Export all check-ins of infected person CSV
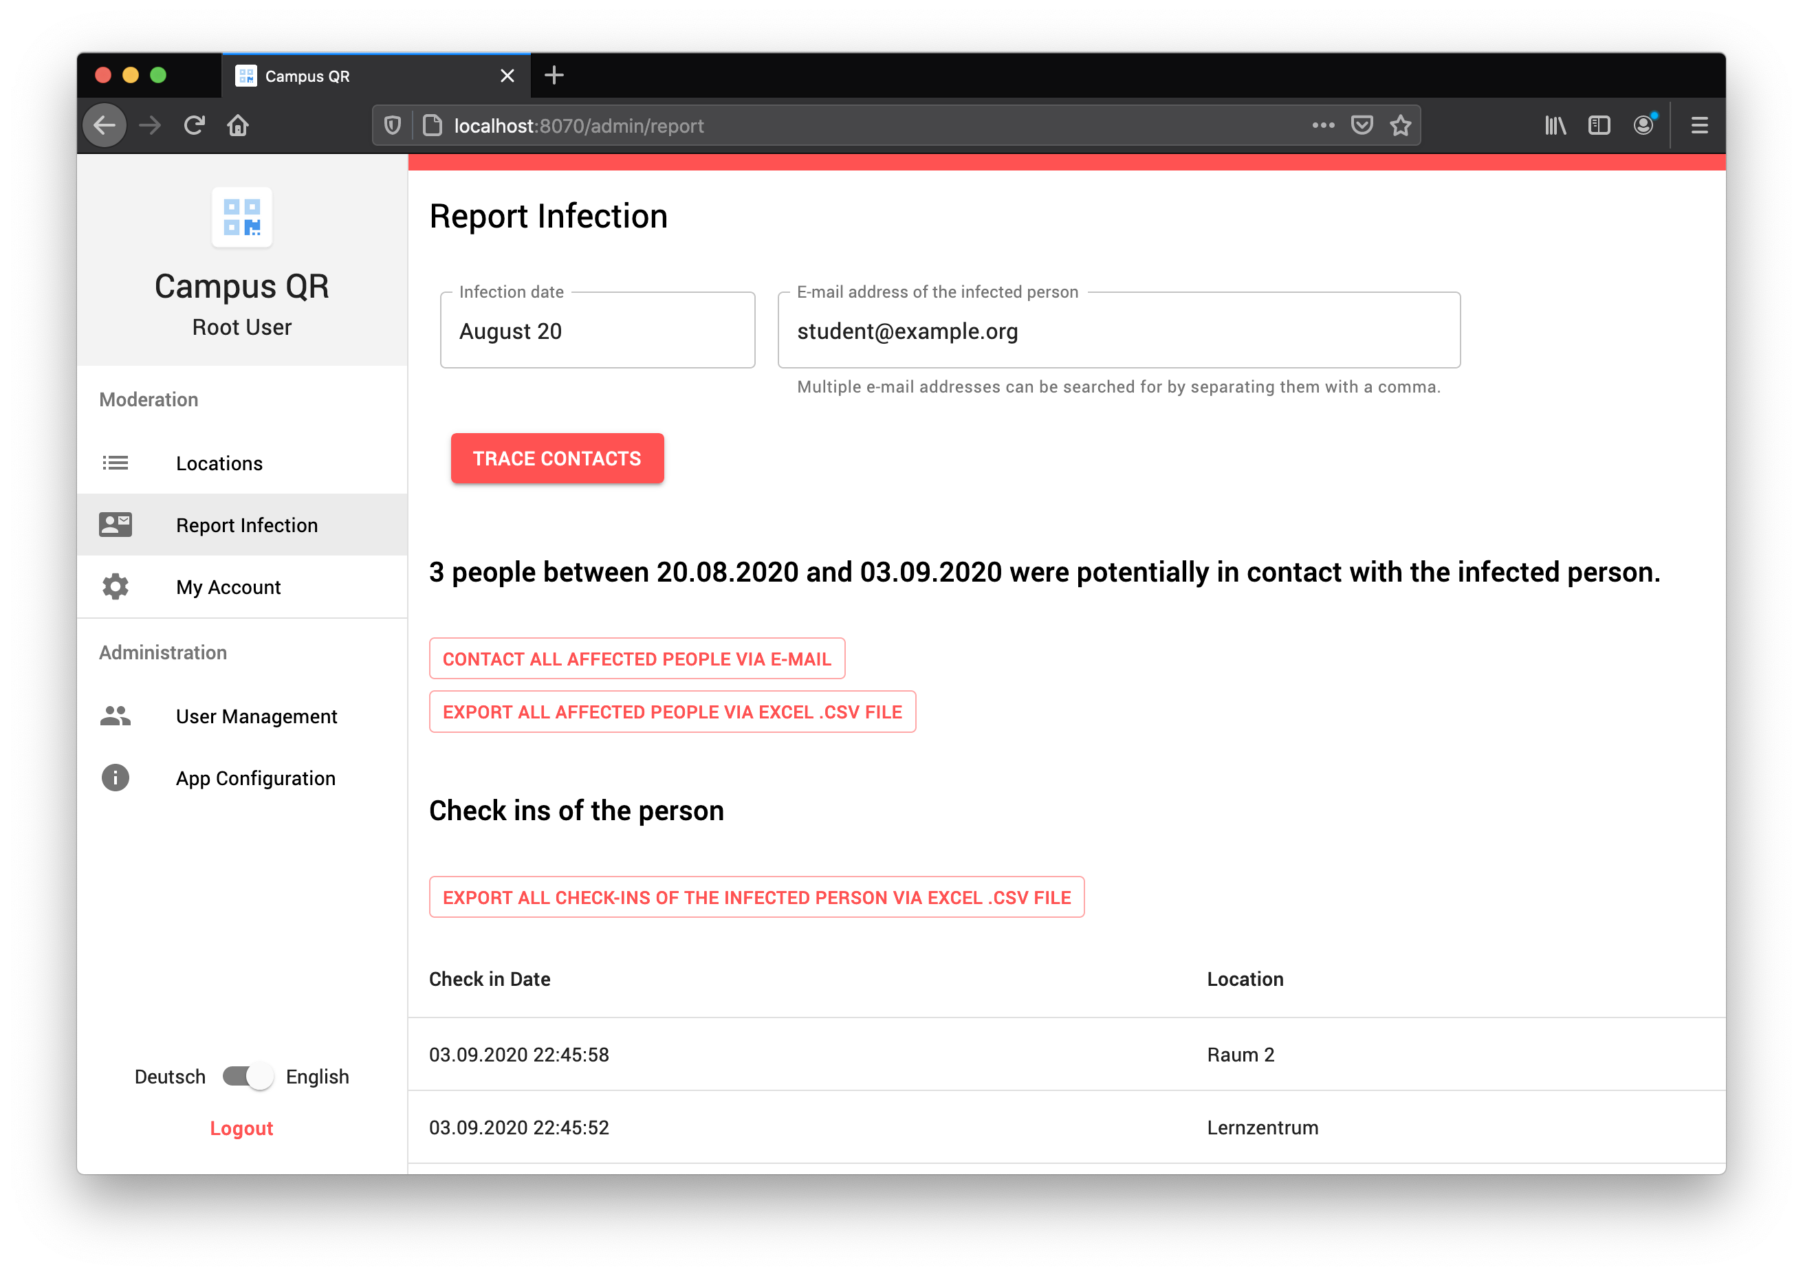Screen dimensions: 1803x1276 click(756, 897)
